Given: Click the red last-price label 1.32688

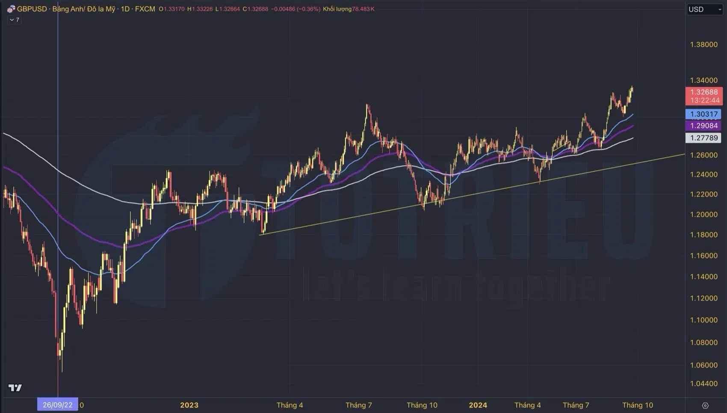Looking at the screenshot, I should click(x=704, y=93).
